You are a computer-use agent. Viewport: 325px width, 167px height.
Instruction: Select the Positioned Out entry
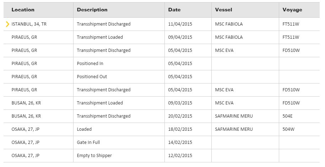click(92, 77)
